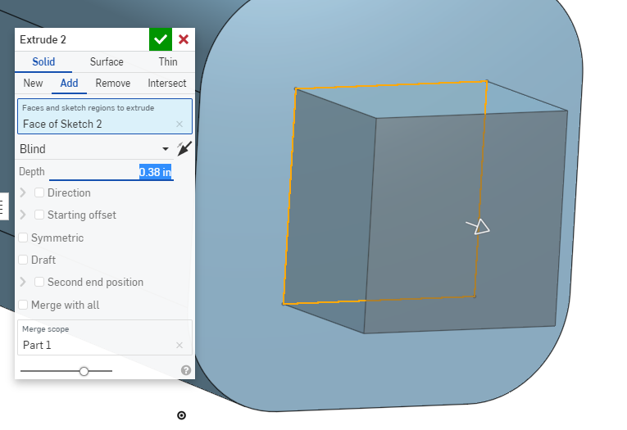Remove Face of Sketch 2 from selection

click(179, 124)
